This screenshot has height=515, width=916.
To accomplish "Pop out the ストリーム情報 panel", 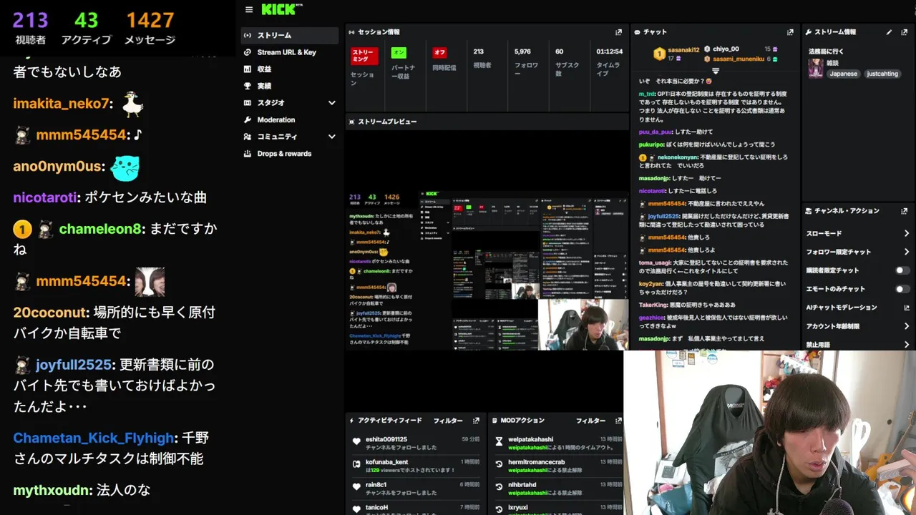I will pos(905,32).
